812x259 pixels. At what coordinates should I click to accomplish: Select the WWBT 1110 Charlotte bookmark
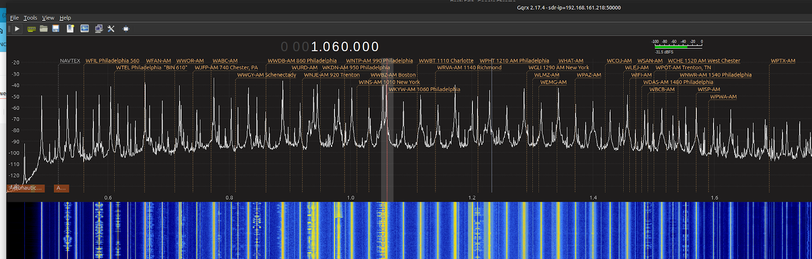tap(446, 61)
